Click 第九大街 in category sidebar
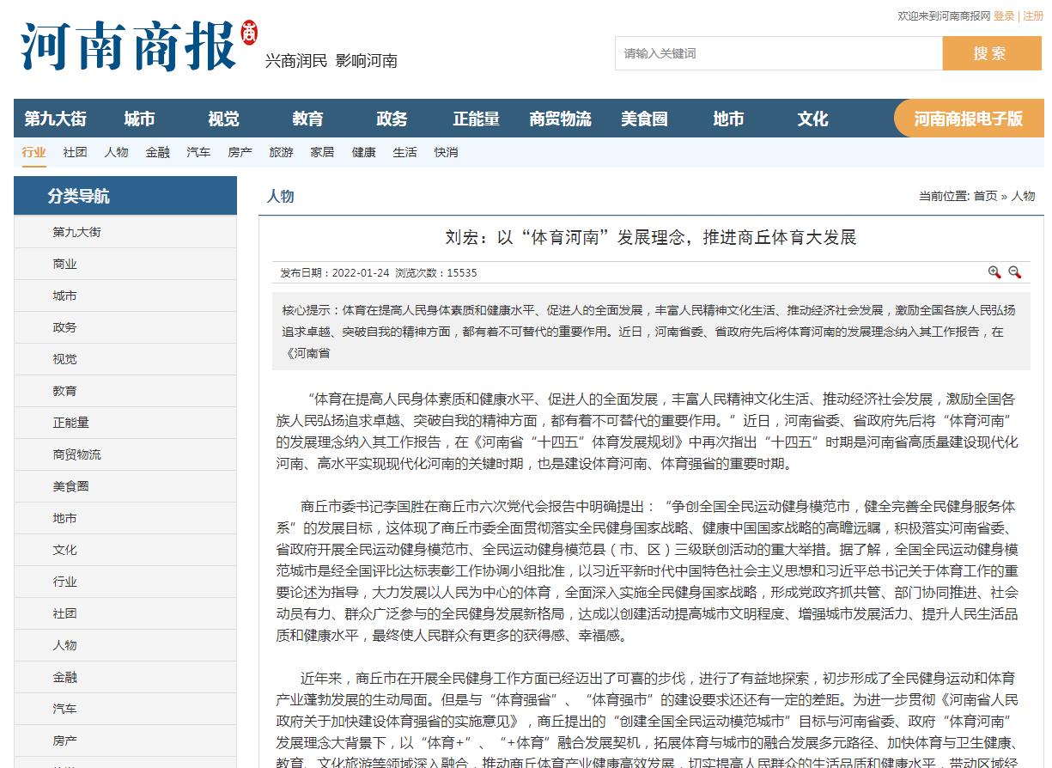The height and width of the screenshot is (768, 1052). [125, 232]
